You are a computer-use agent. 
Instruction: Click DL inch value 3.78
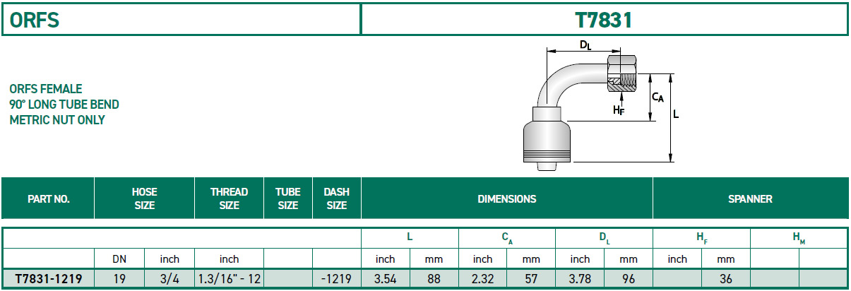pyautogui.click(x=580, y=279)
